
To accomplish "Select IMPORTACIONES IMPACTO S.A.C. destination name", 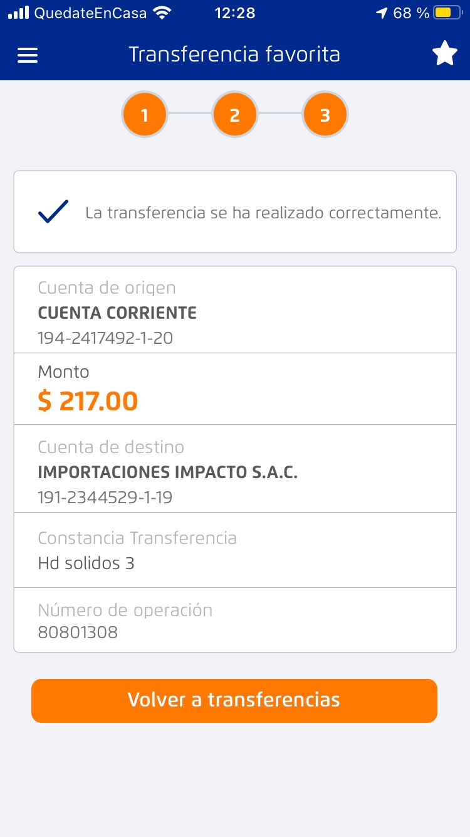I will click(168, 472).
